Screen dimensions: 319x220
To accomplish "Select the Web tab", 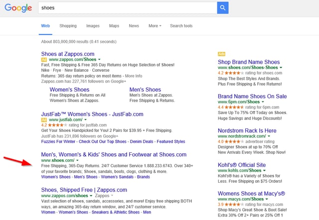I will tap(45, 26).
